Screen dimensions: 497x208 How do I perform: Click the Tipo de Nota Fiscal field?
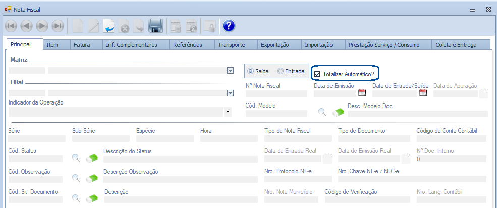tap(298, 138)
